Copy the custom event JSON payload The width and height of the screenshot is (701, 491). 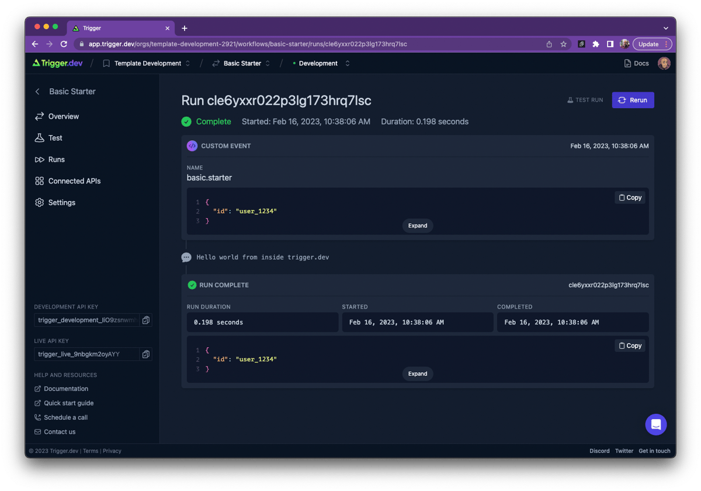pyautogui.click(x=630, y=198)
